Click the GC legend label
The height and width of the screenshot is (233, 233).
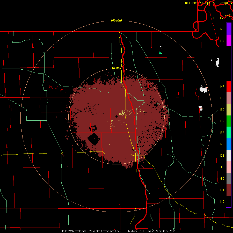222,178
